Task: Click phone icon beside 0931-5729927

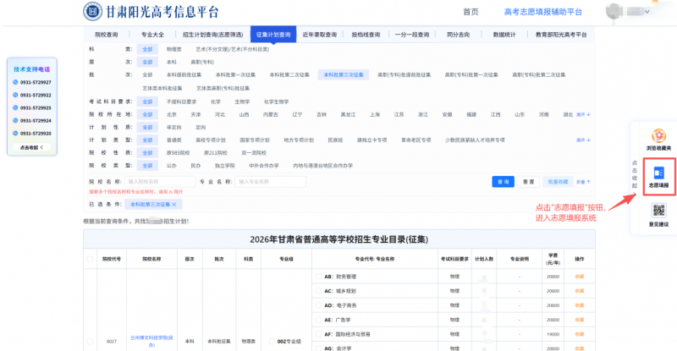Action: click(x=15, y=82)
